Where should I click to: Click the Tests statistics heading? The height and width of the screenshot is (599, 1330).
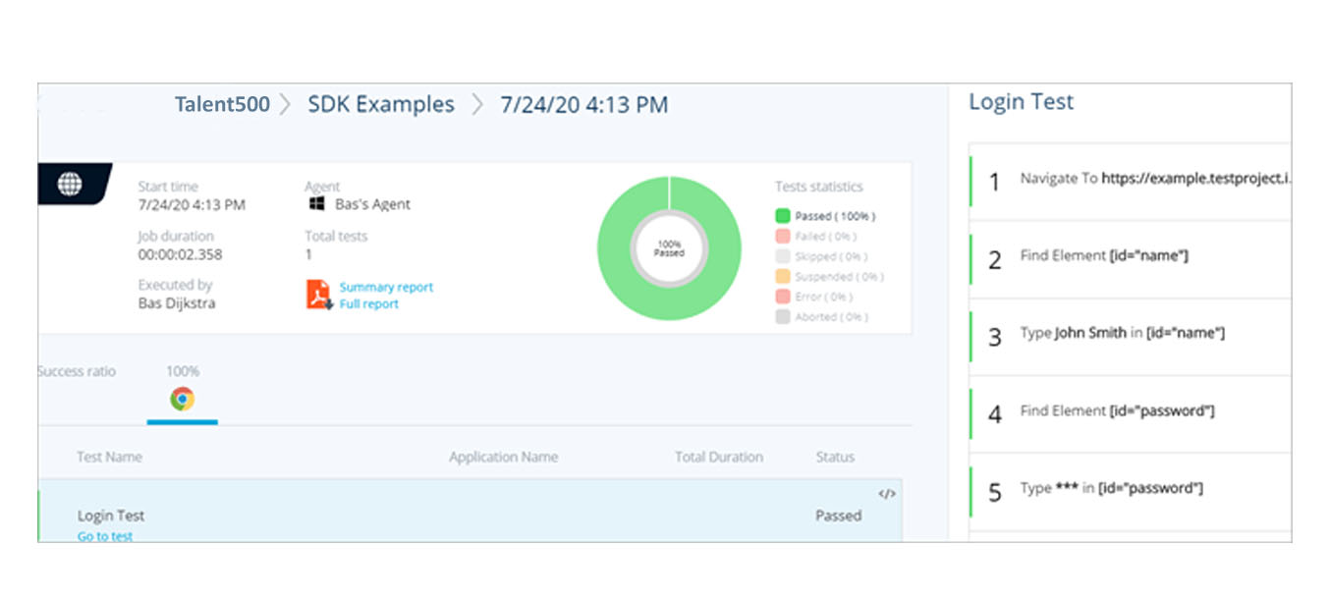pos(819,187)
